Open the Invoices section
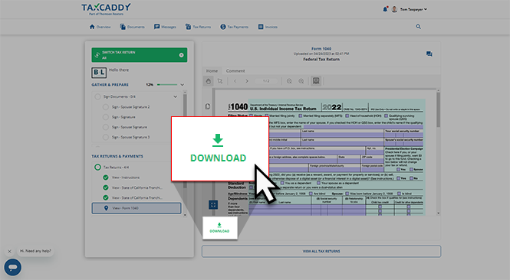Screen dimensions: 510x280 [268, 27]
